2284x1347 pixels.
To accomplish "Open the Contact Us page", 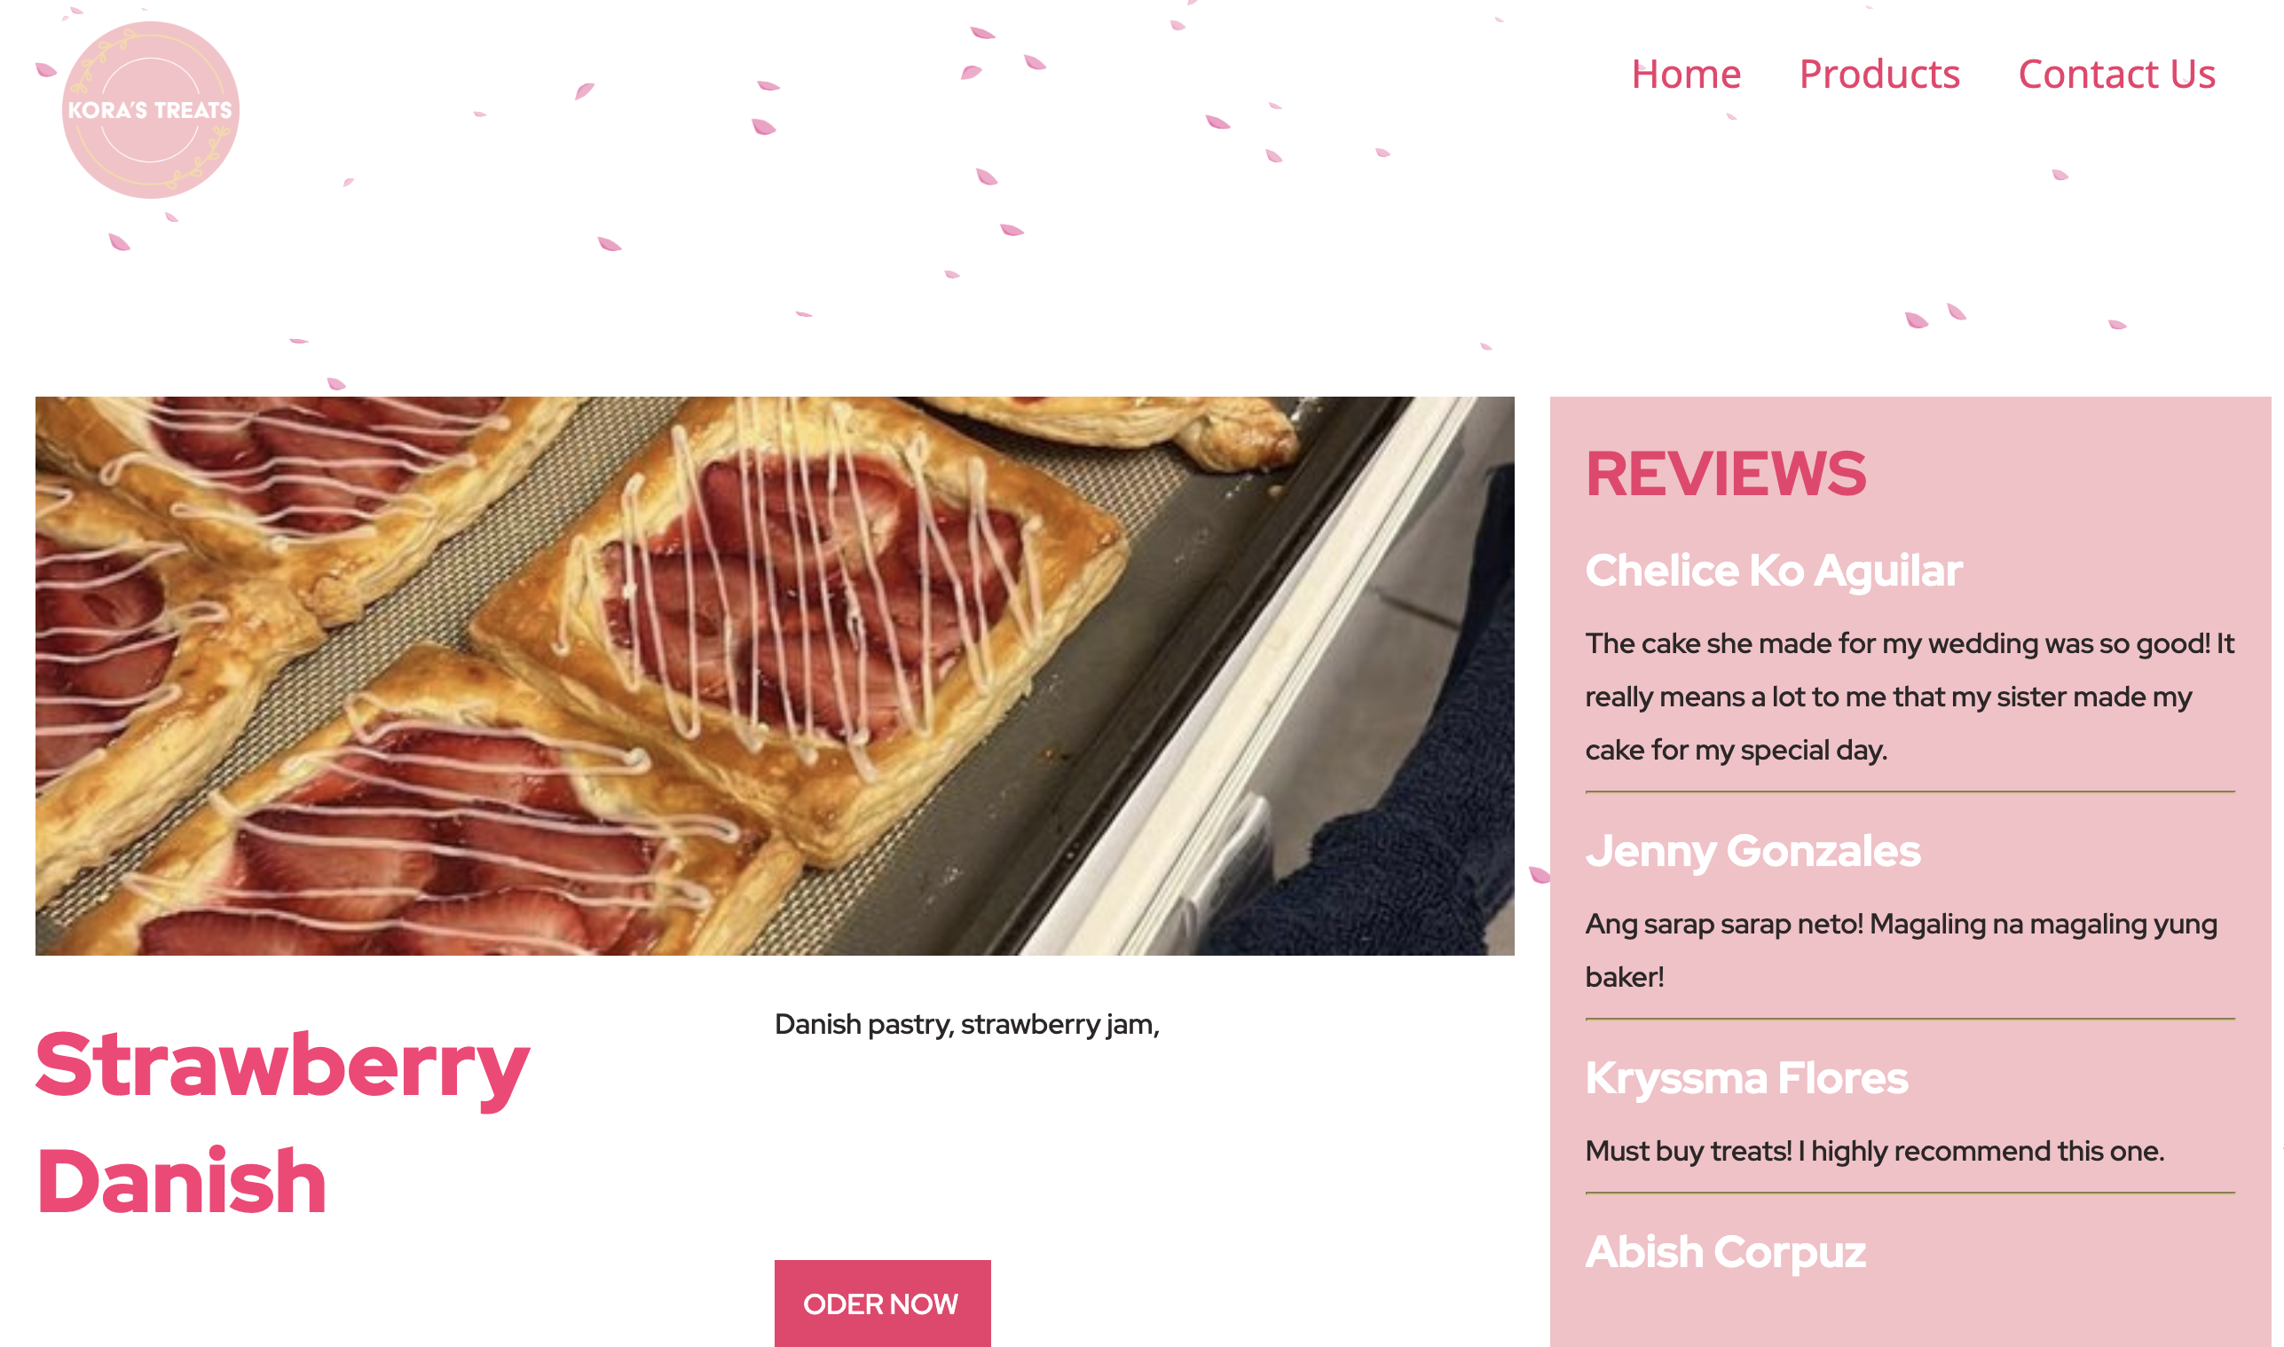I will 2116,75.
